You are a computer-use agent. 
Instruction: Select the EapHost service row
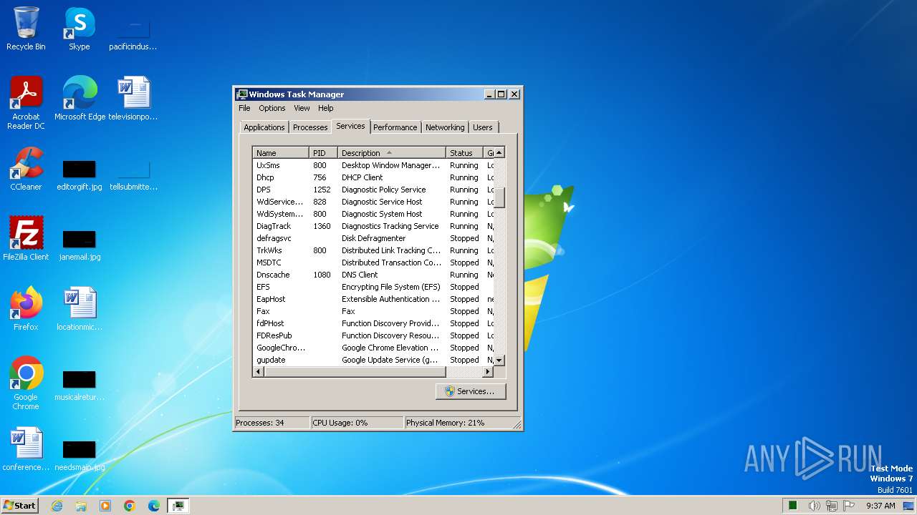[373, 299]
